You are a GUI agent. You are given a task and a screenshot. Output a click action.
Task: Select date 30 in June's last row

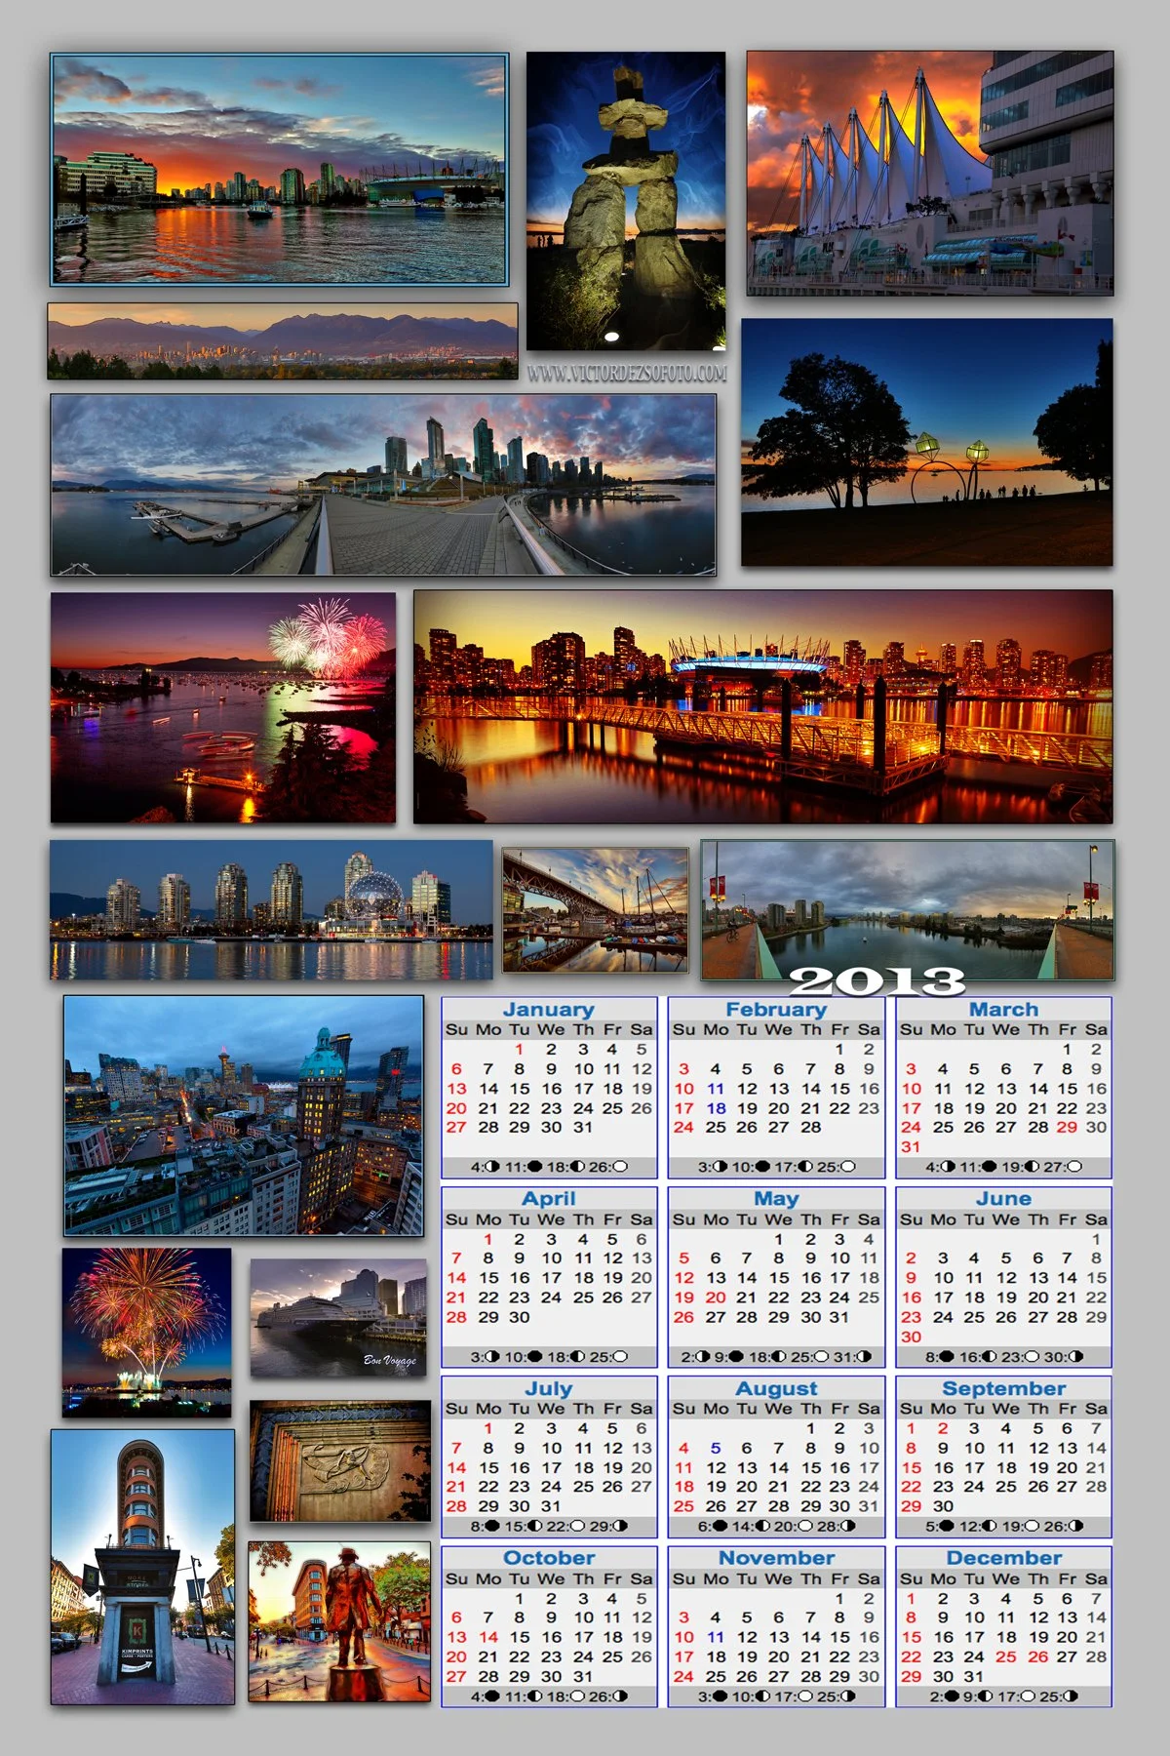point(911,1337)
